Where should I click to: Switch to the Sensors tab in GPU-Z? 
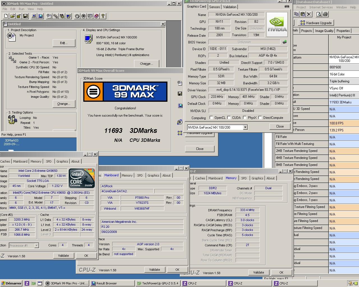pos(215,7)
